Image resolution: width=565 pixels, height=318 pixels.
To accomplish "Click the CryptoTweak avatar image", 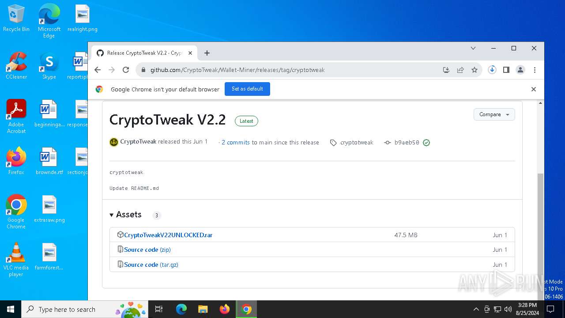I will point(114,142).
